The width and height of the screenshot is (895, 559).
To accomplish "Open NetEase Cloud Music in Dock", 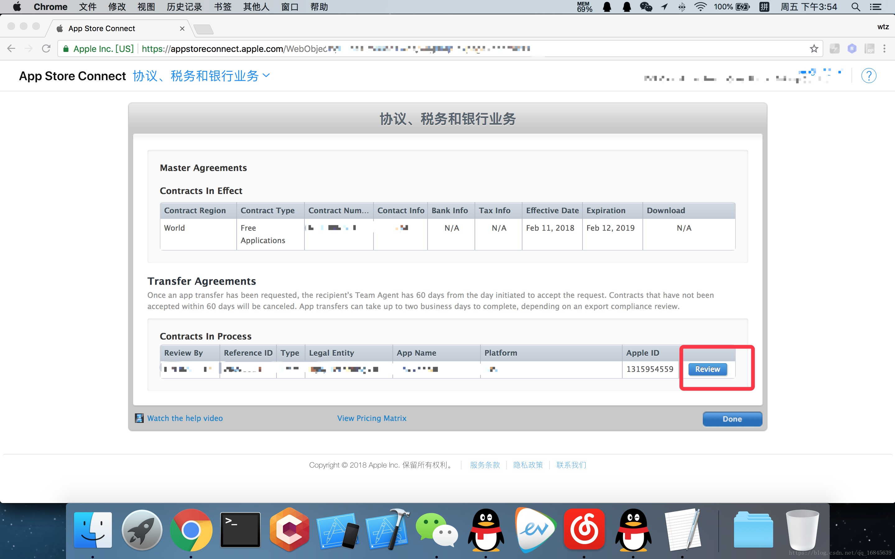I will [x=584, y=529].
